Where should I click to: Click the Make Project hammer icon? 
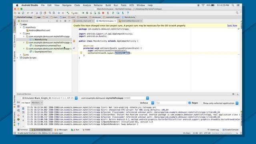[68, 13]
